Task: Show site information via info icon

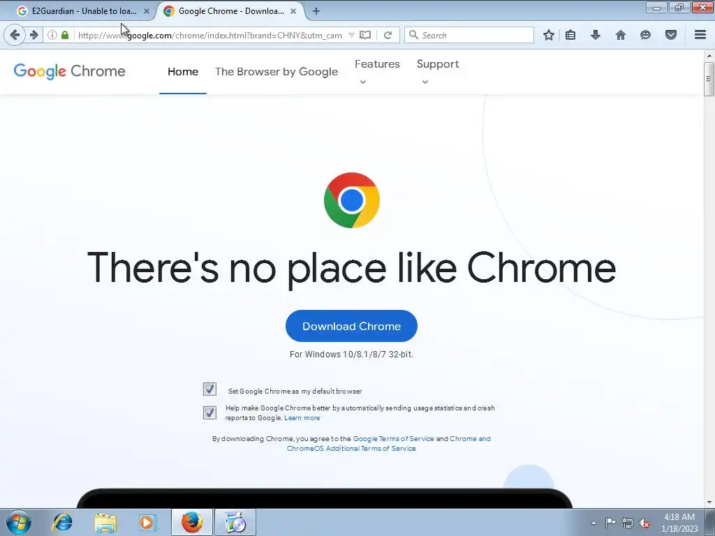Action: (x=52, y=35)
